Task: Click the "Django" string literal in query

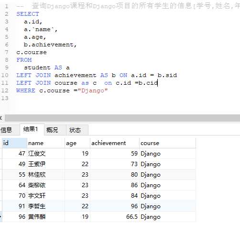Action: pyautogui.click(x=93, y=90)
